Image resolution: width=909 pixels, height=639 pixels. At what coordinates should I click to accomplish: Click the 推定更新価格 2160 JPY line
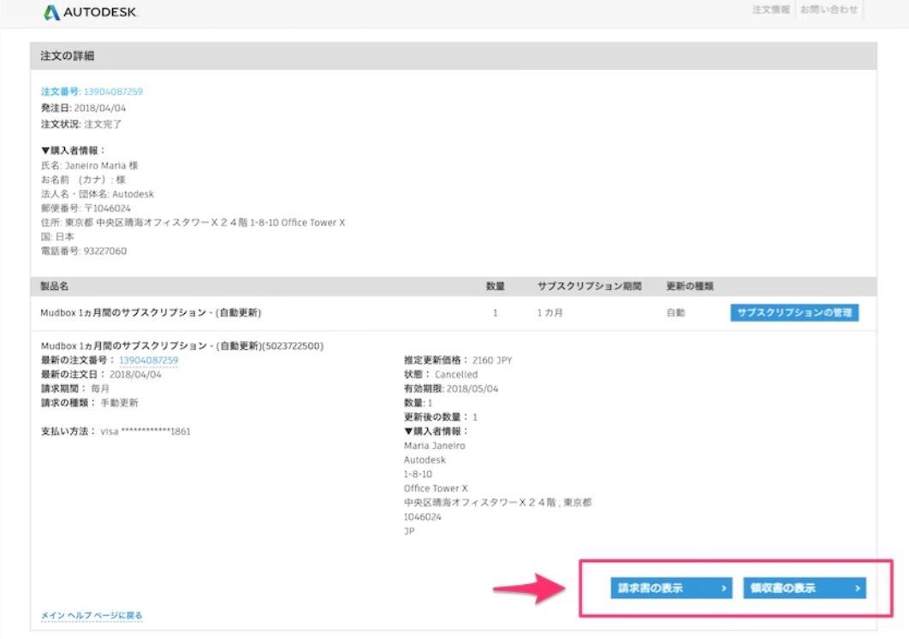[458, 360]
